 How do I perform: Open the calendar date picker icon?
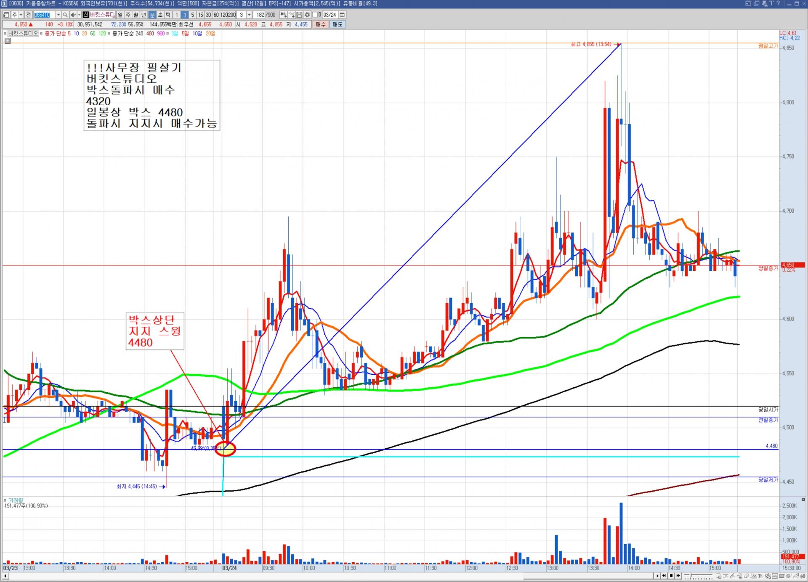(342, 15)
